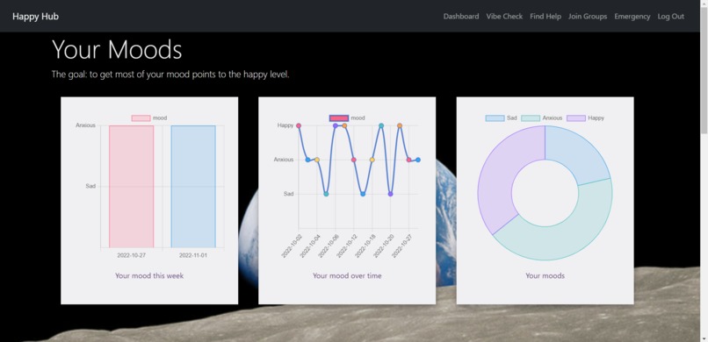Open the Emergency page
The width and height of the screenshot is (708, 342).
[x=632, y=16]
